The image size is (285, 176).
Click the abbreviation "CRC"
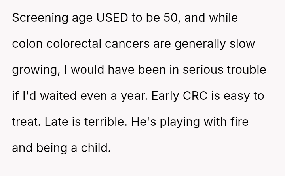pyautogui.click(x=196, y=96)
